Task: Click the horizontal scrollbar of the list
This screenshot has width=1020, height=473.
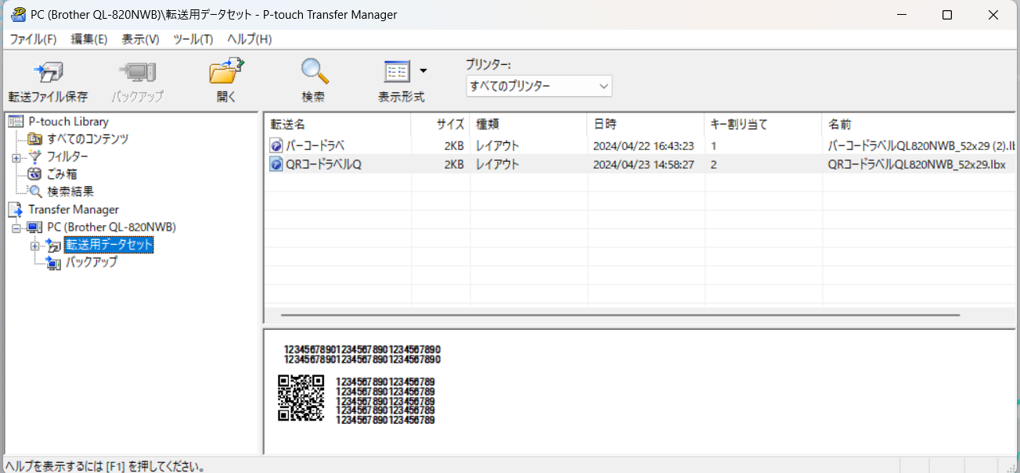Action: click(620, 315)
